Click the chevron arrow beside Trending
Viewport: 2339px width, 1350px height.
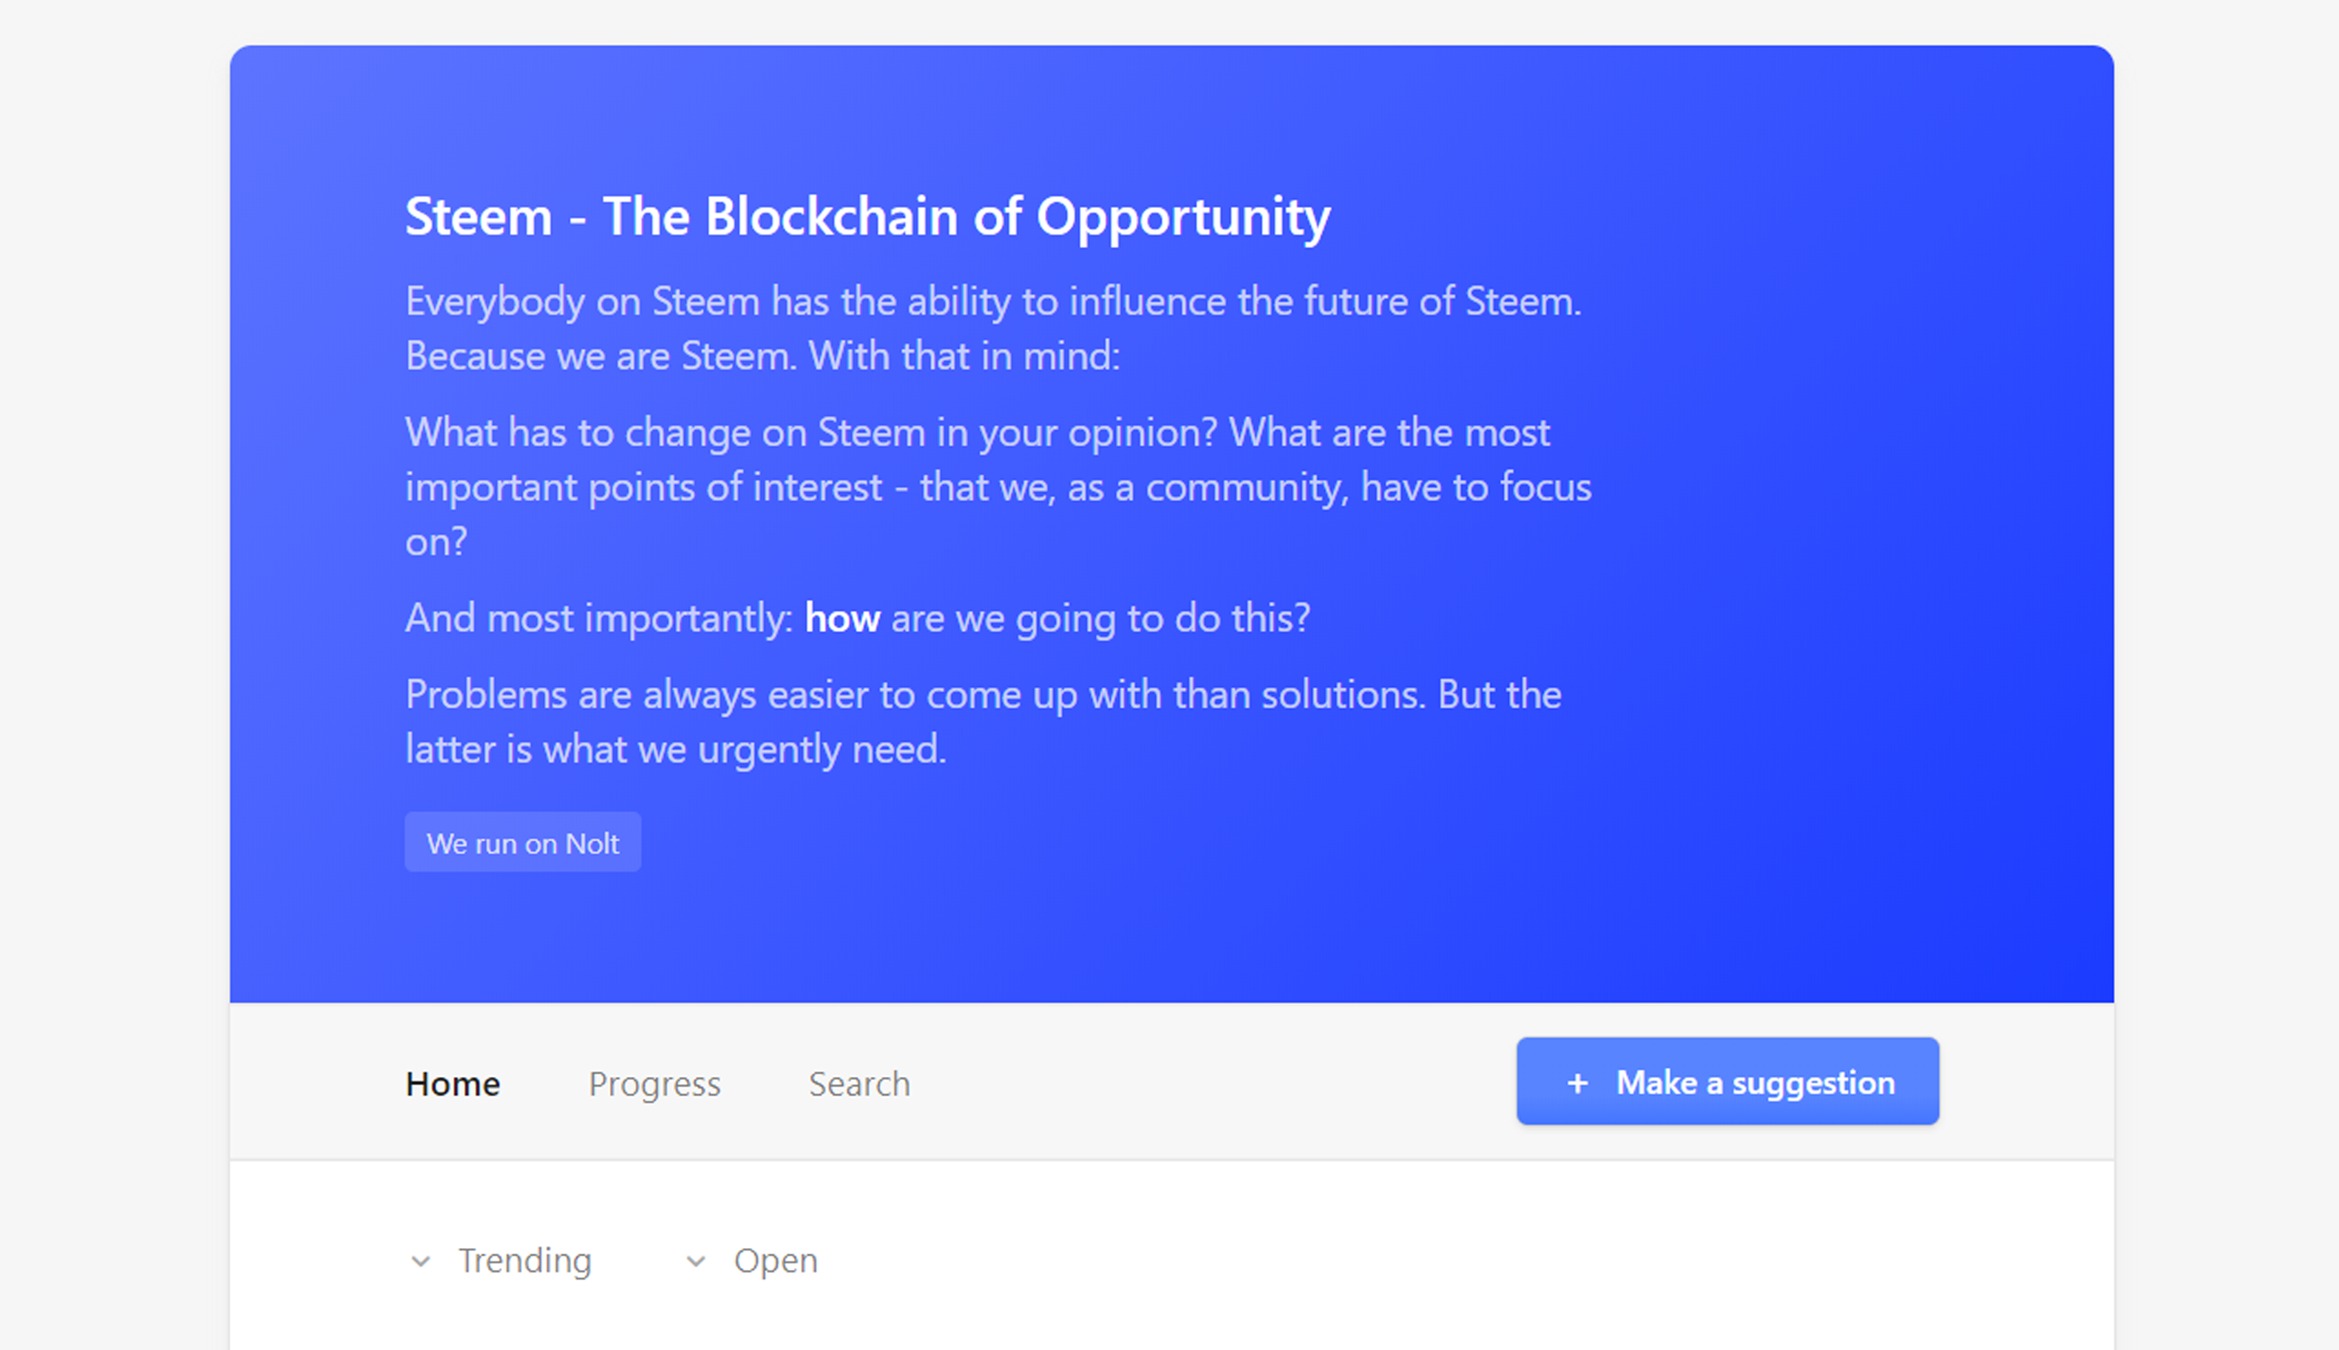[x=420, y=1261]
